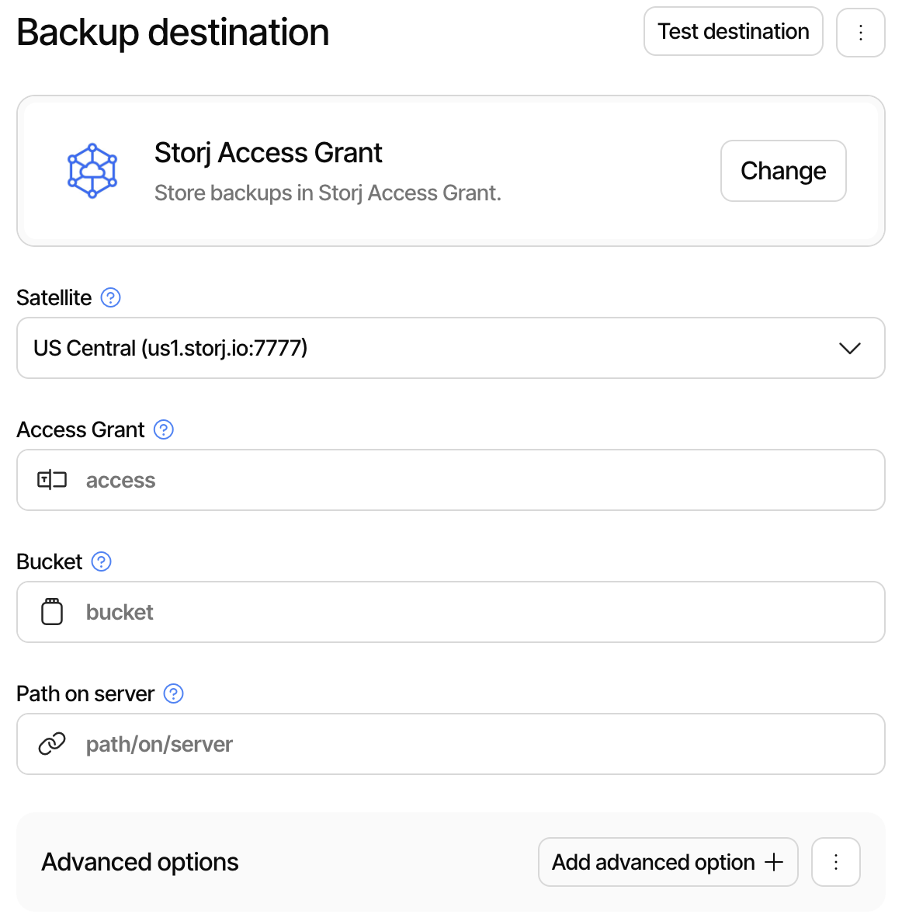
Task: Focus the Bucket input field
Action: coord(450,612)
